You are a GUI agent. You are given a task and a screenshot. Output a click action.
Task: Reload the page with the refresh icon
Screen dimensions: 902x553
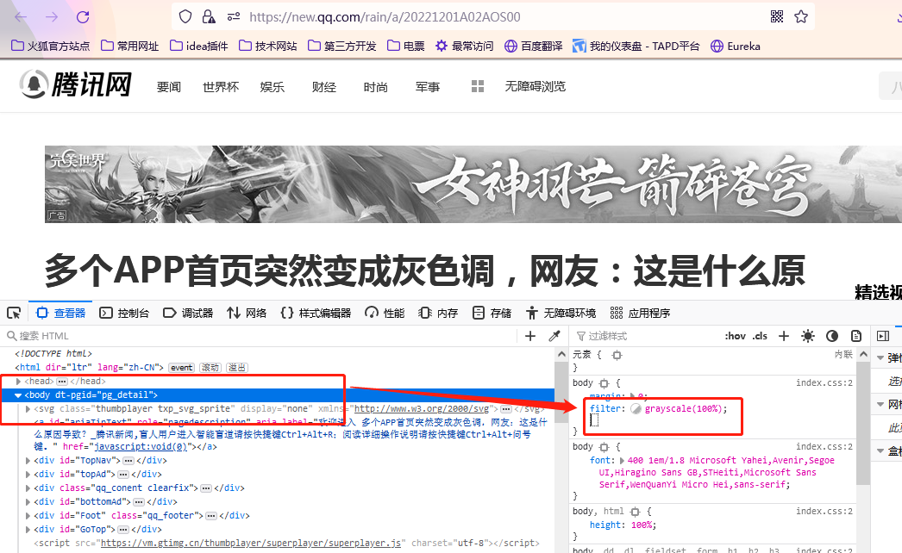83,17
